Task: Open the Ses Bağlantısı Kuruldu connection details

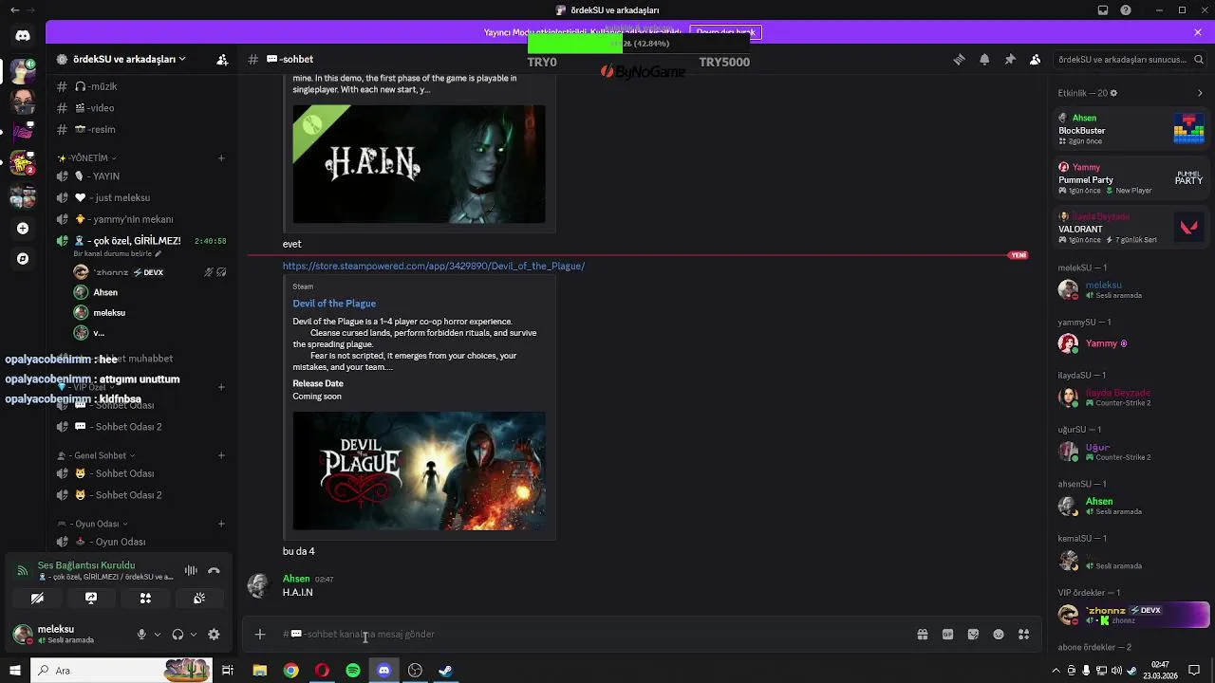Action: [x=86, y=565]
